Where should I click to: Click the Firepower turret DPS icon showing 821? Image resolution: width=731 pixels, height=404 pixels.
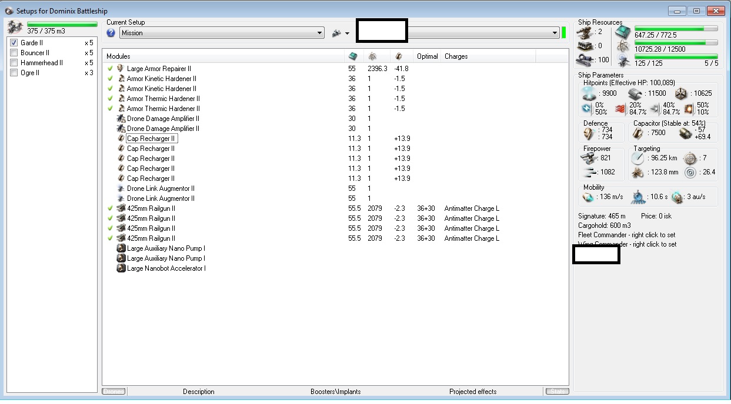tap(589, 159)
